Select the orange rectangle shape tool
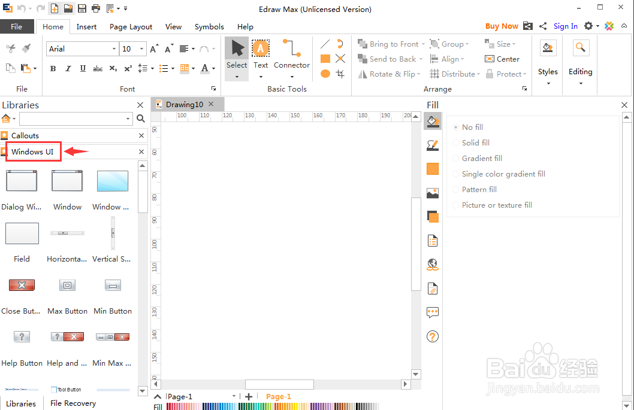 (325, 59)
